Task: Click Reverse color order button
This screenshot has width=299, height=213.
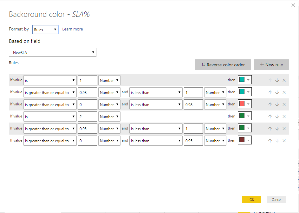Action: pyautogui.click(x=223, y=65)
